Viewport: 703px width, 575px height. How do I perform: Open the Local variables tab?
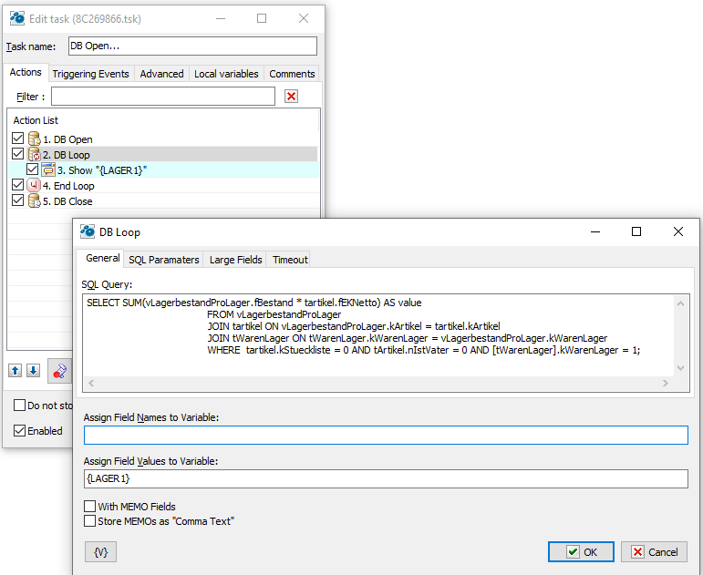226,74
